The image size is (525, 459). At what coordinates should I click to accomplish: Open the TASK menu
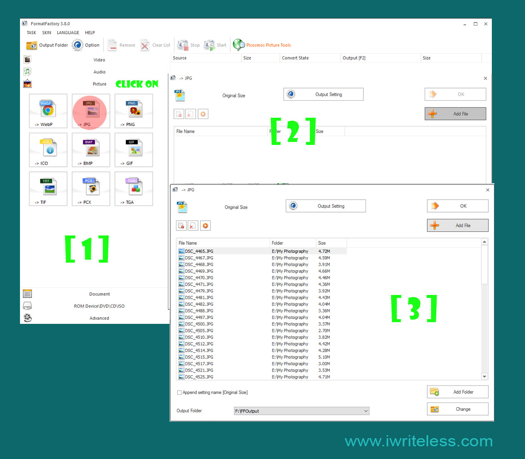(x=31, y=33)
